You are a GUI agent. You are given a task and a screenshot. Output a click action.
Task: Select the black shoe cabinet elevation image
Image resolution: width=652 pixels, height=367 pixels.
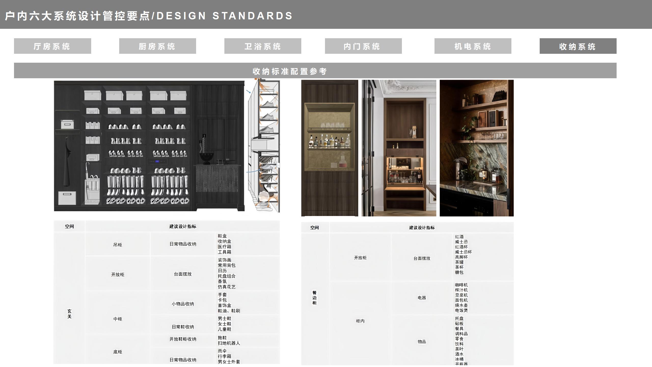point(149,146)
